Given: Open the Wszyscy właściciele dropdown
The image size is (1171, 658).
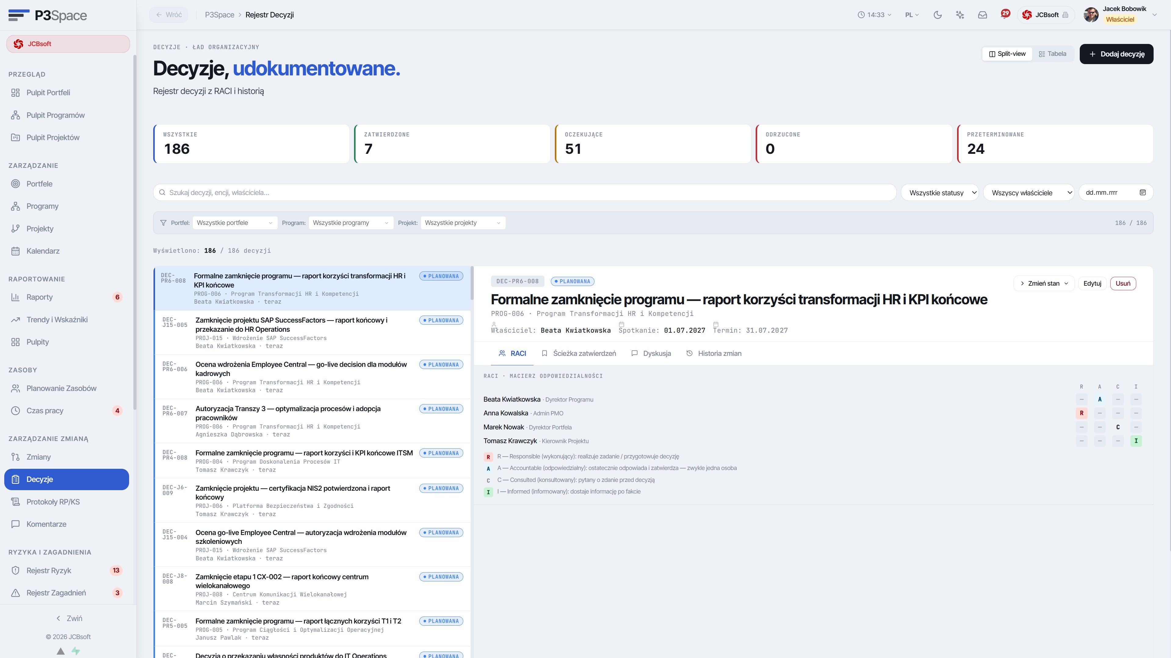Looking at the screenshot, I should tap(1029, 192).
